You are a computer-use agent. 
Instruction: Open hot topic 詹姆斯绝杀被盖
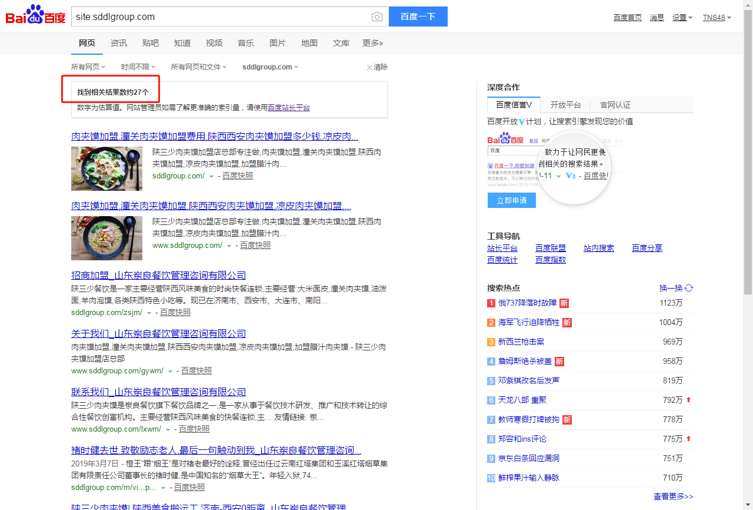pos(525,362)
